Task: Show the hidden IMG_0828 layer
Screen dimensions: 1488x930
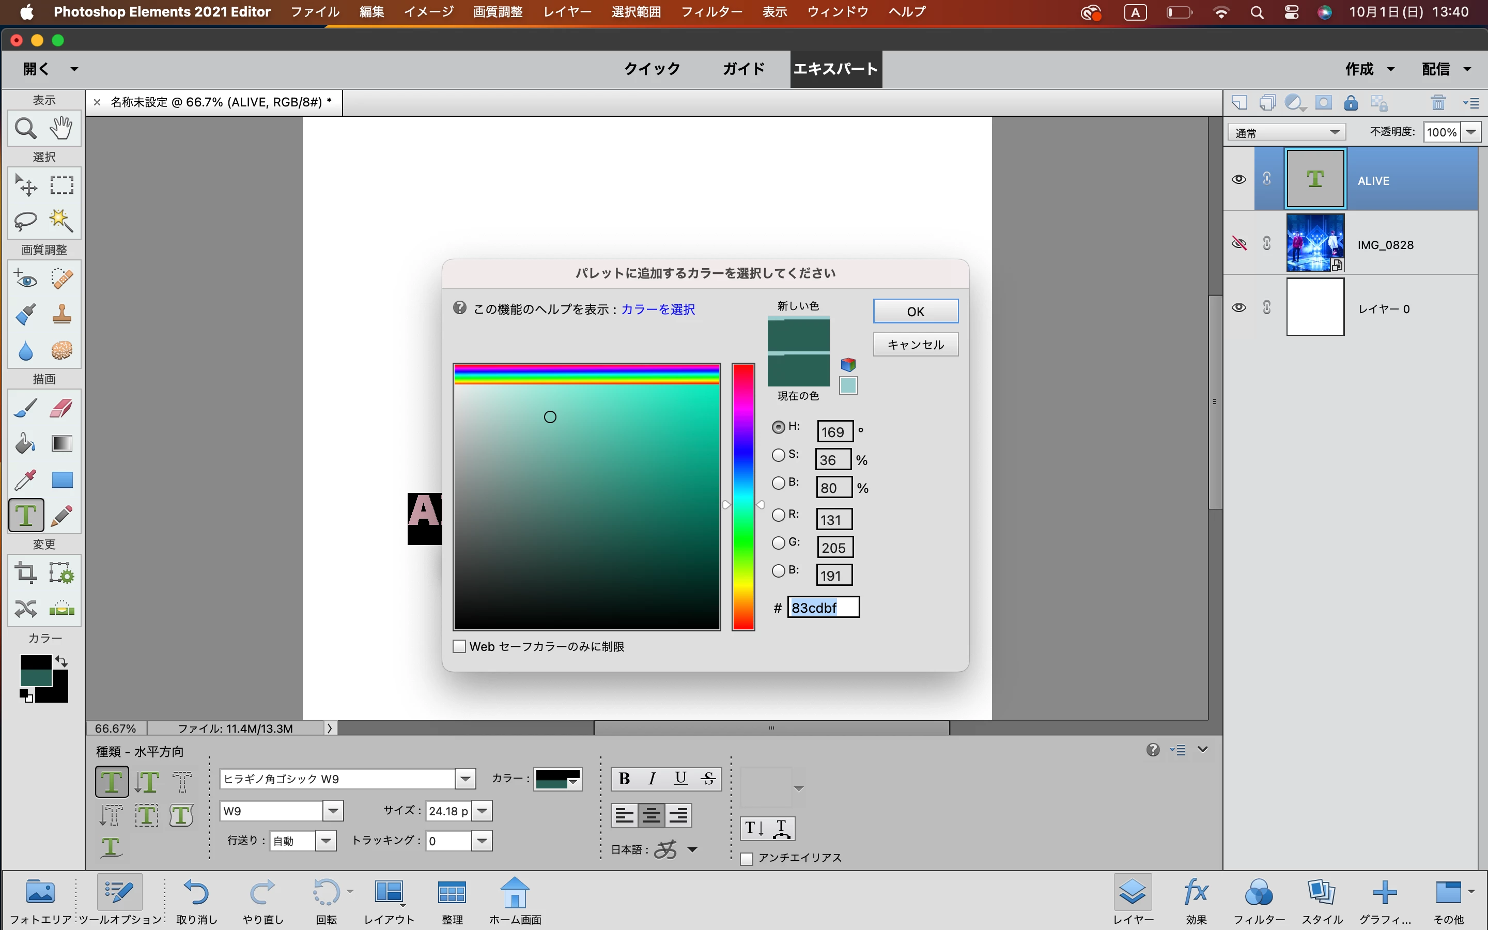Action: (x=1238, y=244)
